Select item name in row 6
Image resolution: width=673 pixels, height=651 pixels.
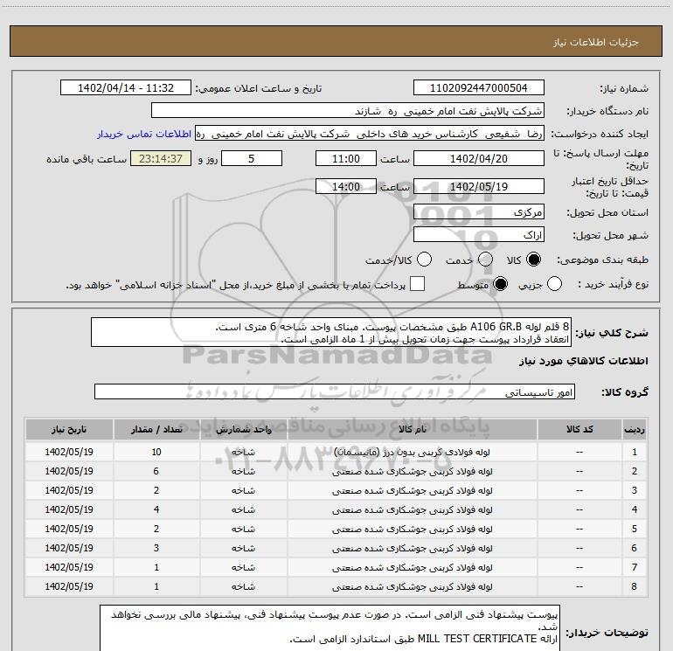click(x=412, y=548)
